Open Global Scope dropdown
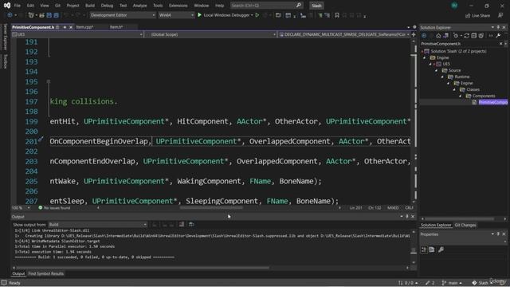This screenshot has width=510, height=287. 210,34
